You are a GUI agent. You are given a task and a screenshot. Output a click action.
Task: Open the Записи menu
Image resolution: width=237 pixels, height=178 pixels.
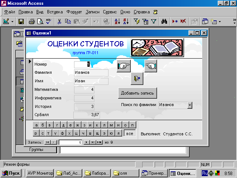[93, 12]
